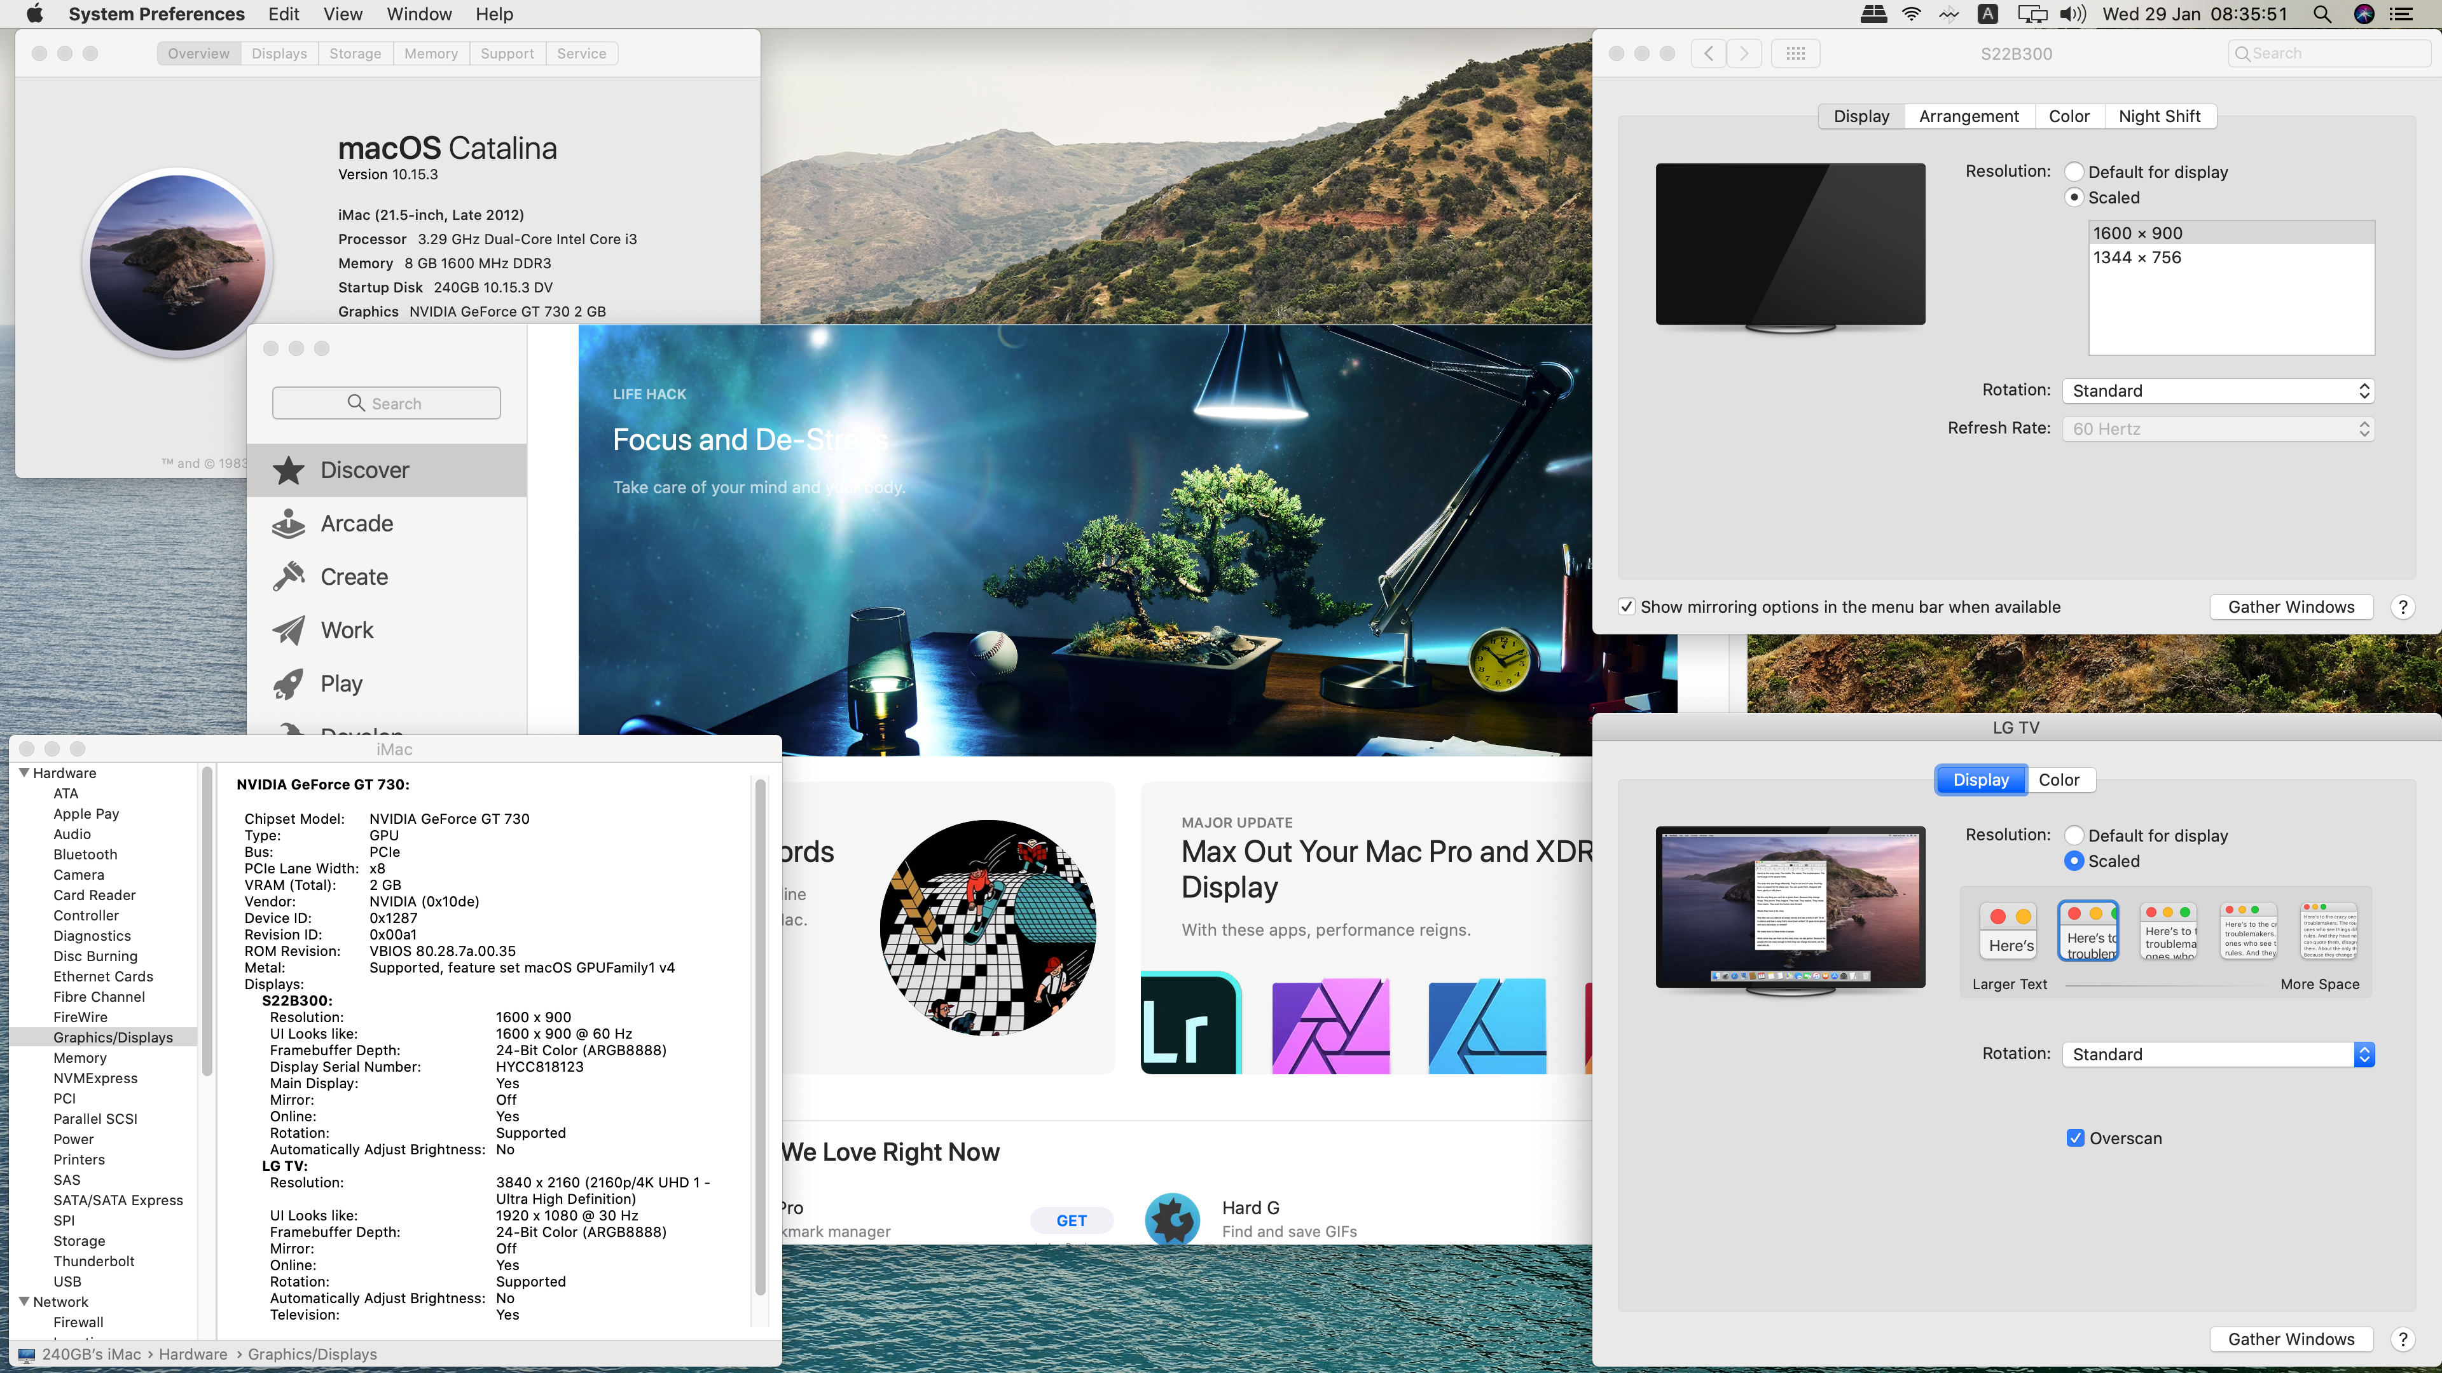Open Create brush icon in App Store
The height and width of the screenshot is (1373, 2442).
pos(288,576)
